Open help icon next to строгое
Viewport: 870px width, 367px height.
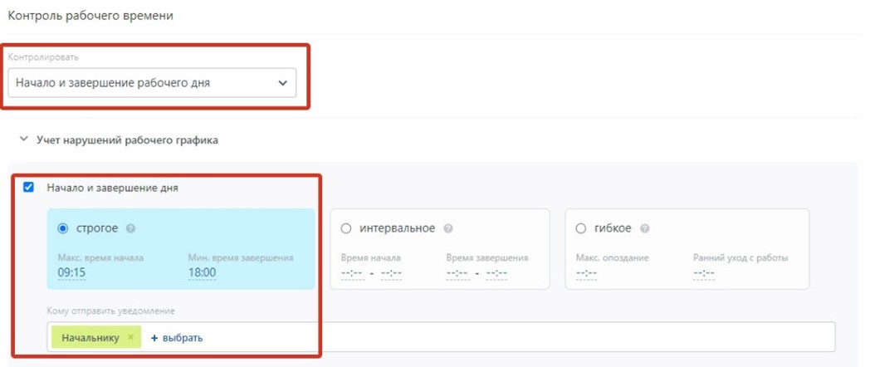tap(130, 228)
